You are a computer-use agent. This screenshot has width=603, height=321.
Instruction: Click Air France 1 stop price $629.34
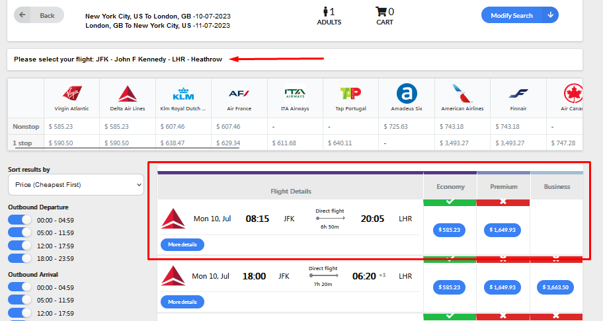228,143
